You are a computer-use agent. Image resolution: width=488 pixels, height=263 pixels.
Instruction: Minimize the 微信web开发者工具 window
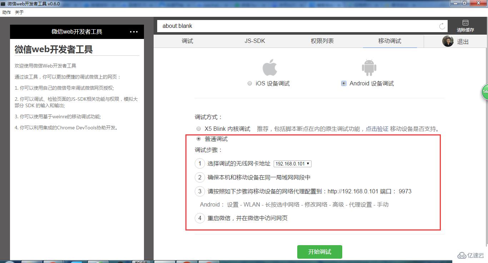pyautogui.click(x=455, y=3)
